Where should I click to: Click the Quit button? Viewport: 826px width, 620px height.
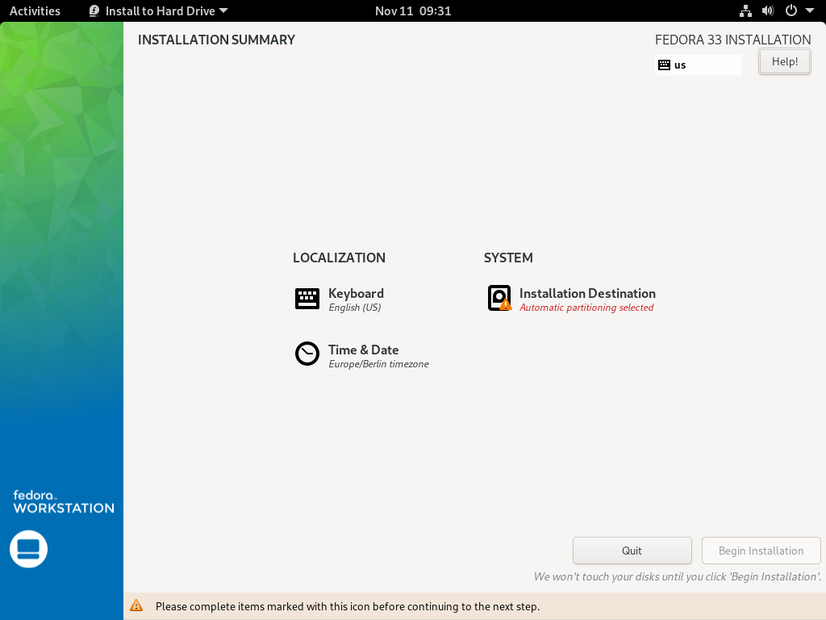click(632, 551)
